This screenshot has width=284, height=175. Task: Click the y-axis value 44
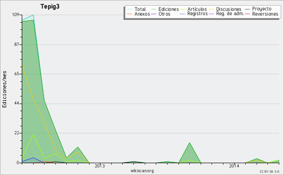pyautogui.click(x=17, y=104)
